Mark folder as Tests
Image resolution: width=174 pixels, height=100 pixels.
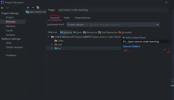coord(77,32)
